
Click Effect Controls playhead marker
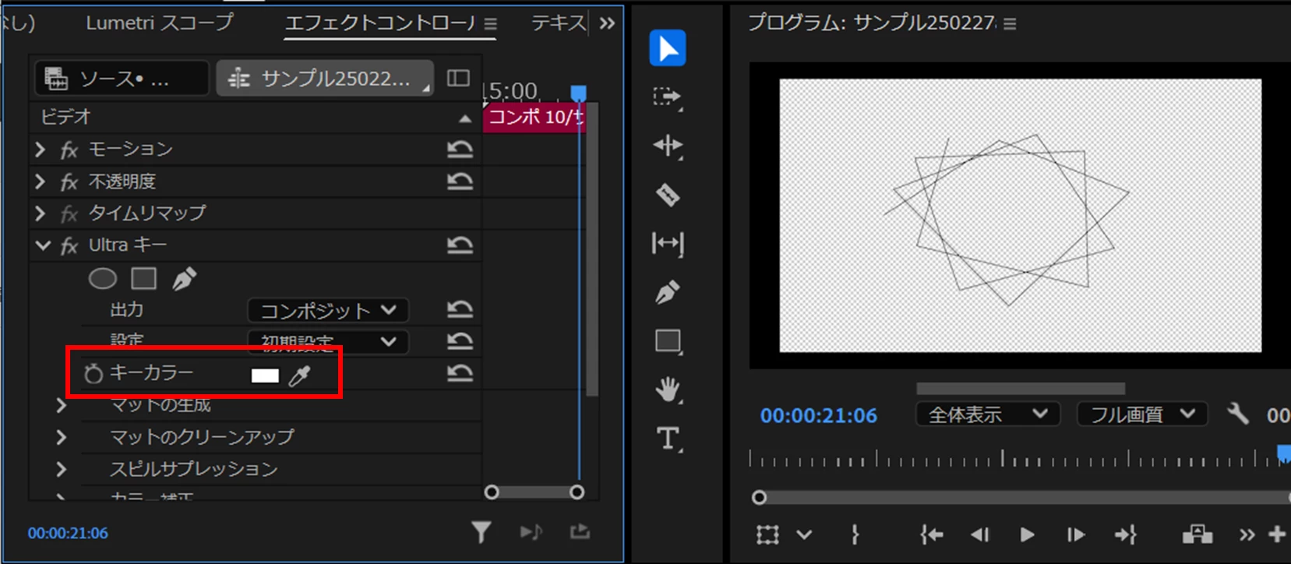click(x=578, y=93)
